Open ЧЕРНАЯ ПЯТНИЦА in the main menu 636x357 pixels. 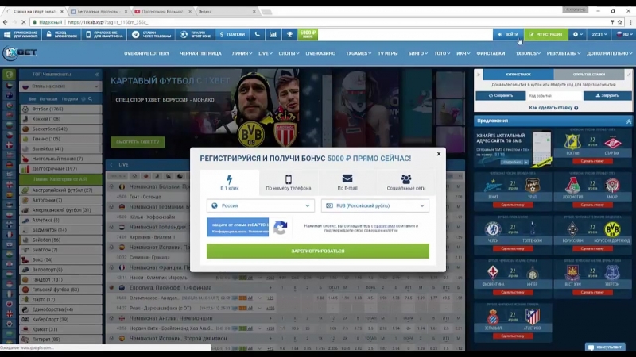tap(200, 53)
